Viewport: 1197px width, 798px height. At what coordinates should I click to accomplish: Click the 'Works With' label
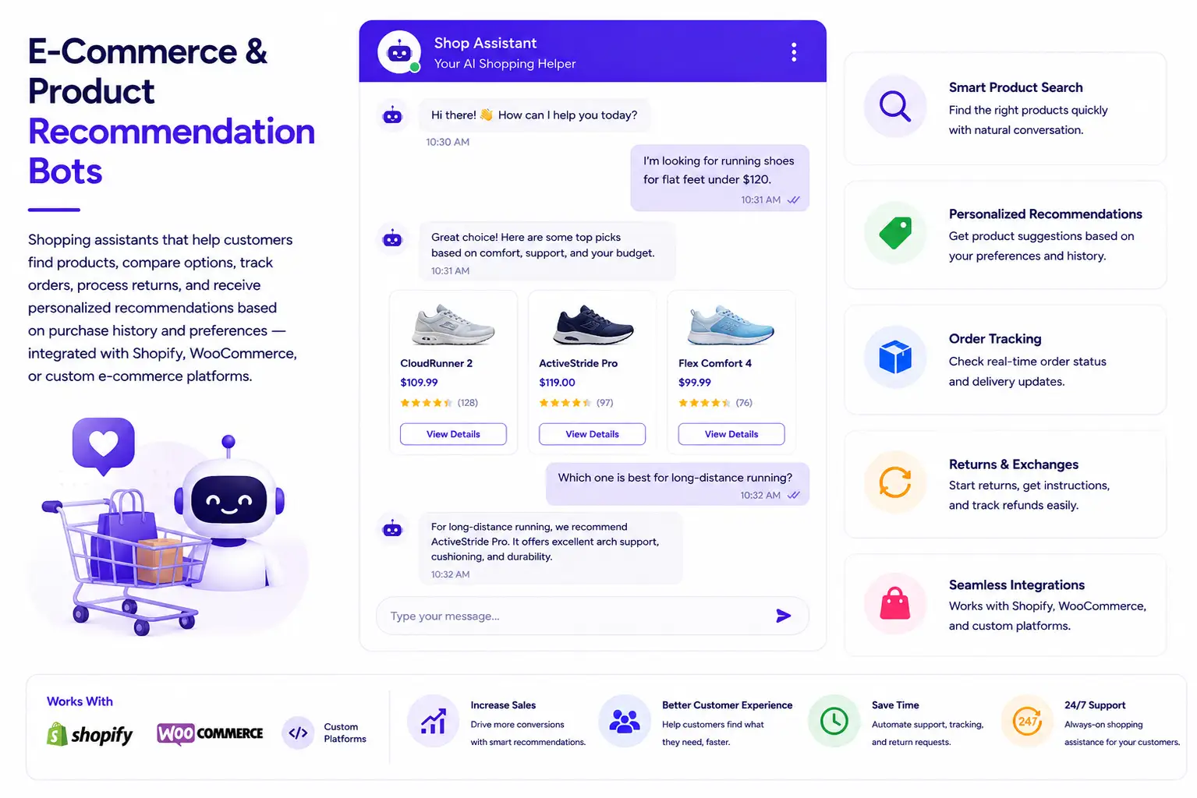80,701
